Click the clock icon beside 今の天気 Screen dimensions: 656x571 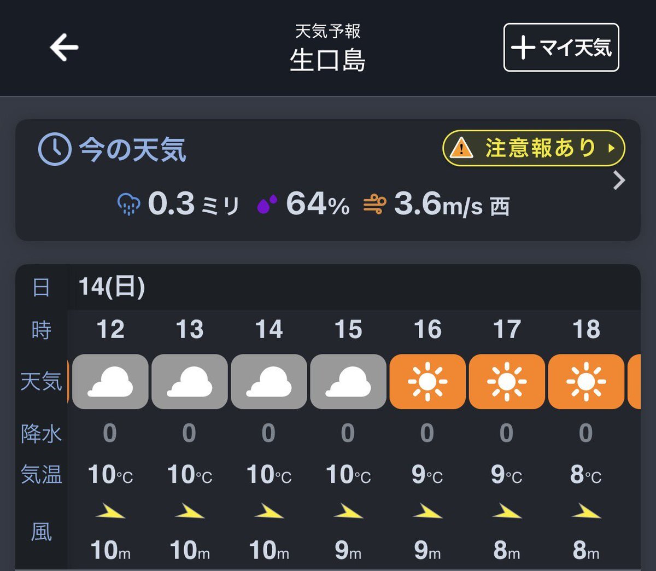pos(55,149)
